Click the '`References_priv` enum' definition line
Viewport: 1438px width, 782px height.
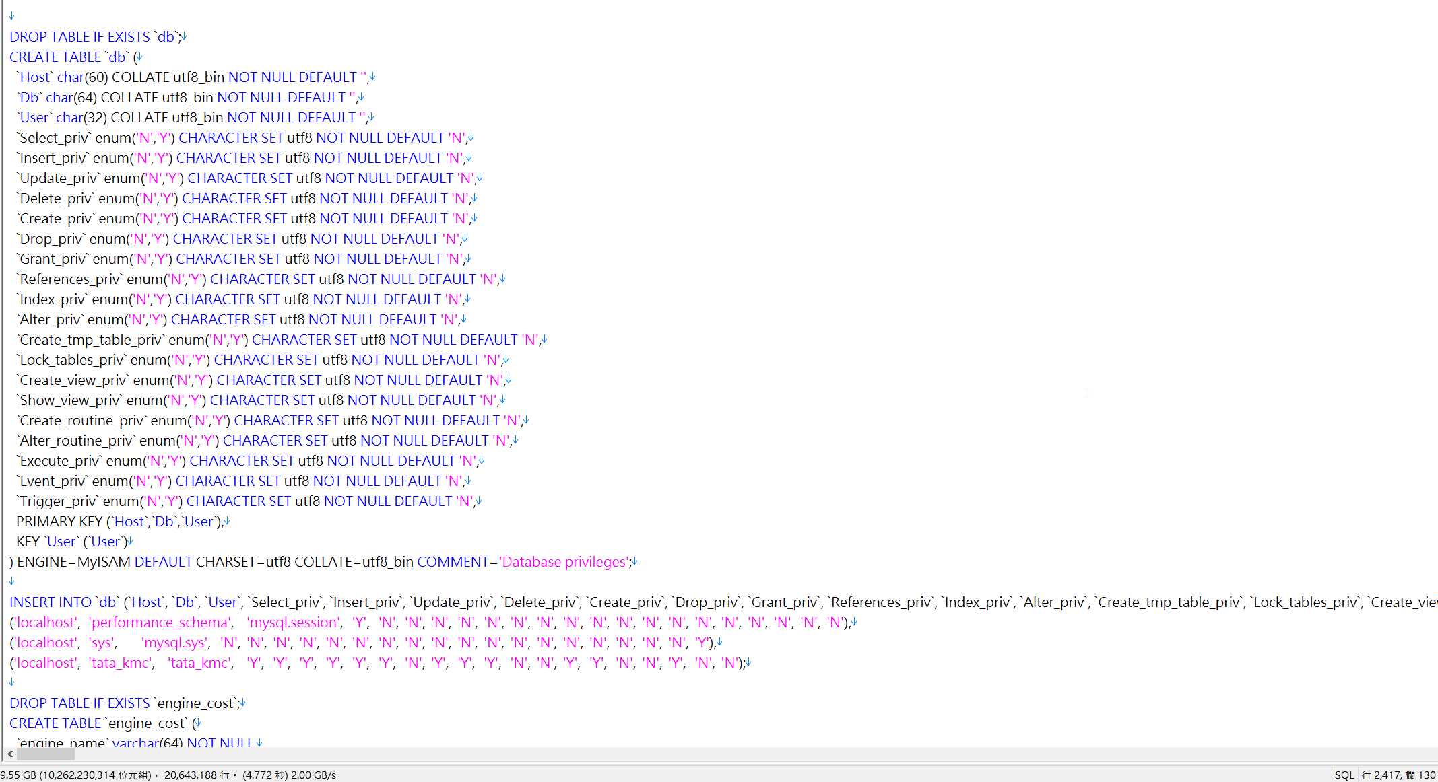258,279
